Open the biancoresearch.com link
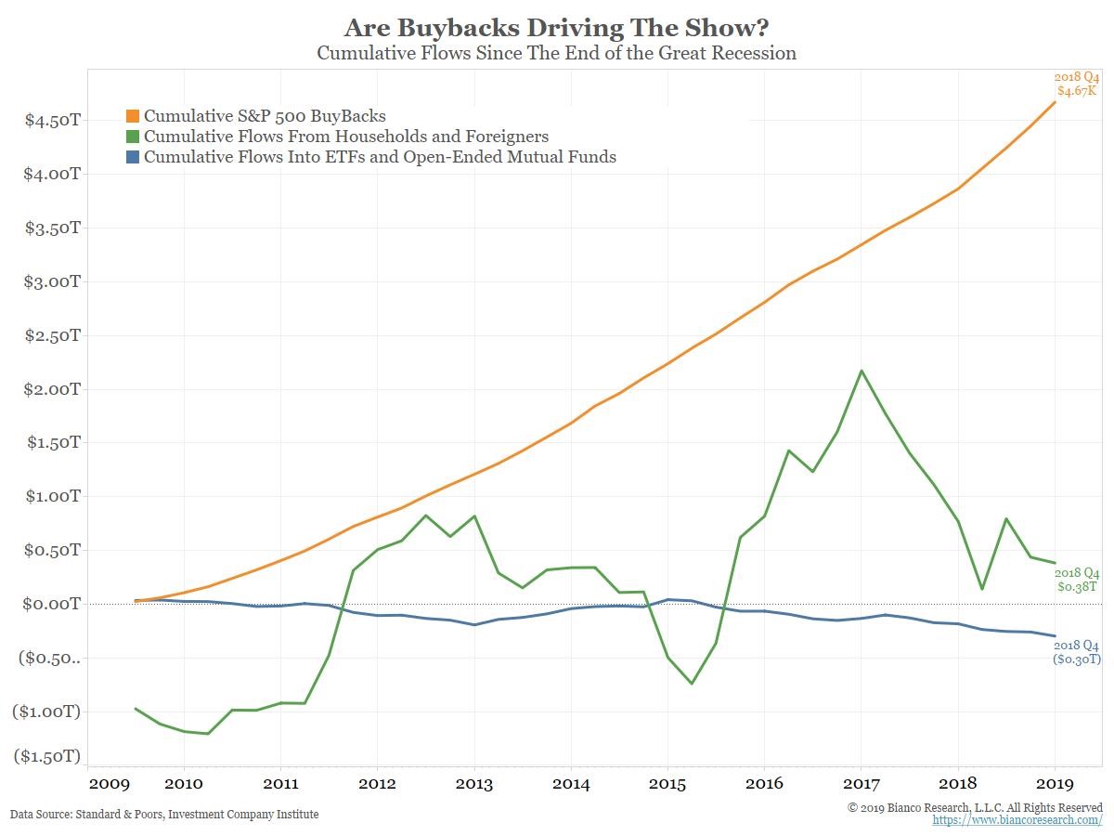Image resolution: width=1114 pixels, height=836 pixels. point(1017,821)
